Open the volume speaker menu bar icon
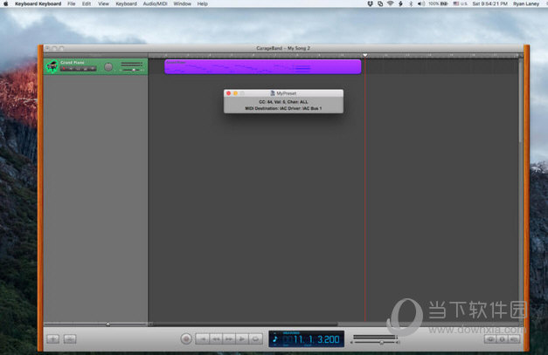The width and height of the screenshot is (548, 355). tap(421, 3)
